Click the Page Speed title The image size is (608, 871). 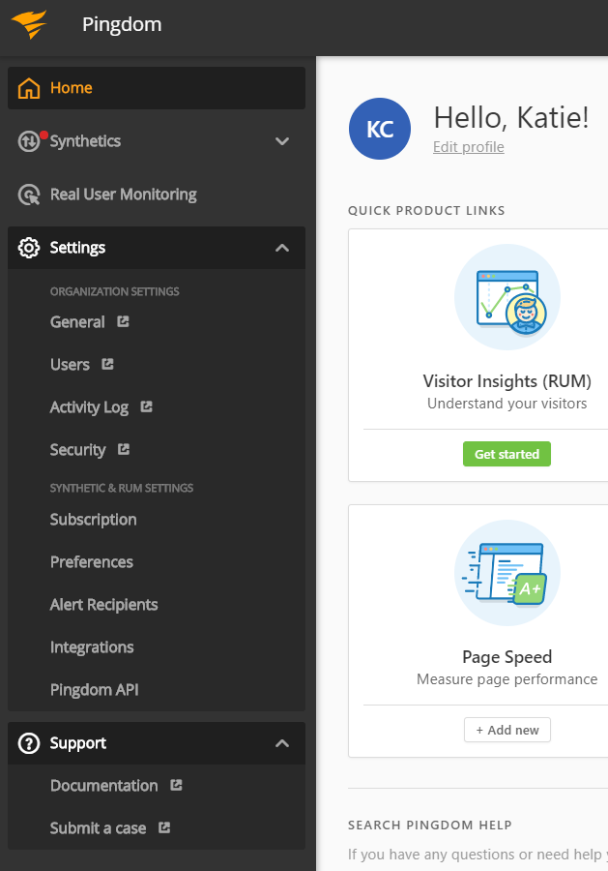pyautogui.click(x=507, y=657)
